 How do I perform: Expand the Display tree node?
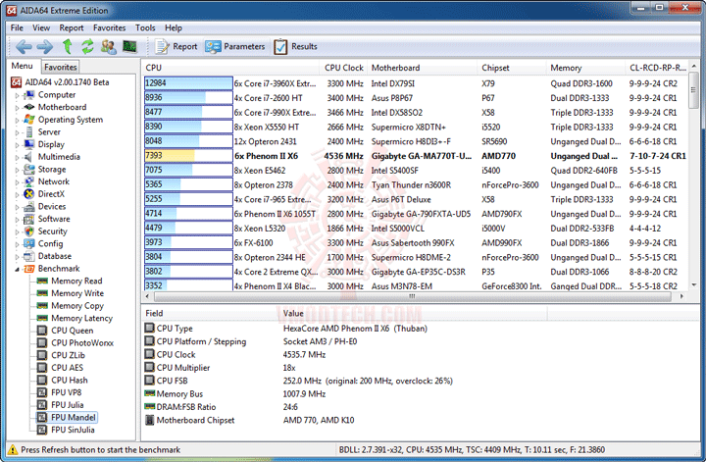coord(17,145)
